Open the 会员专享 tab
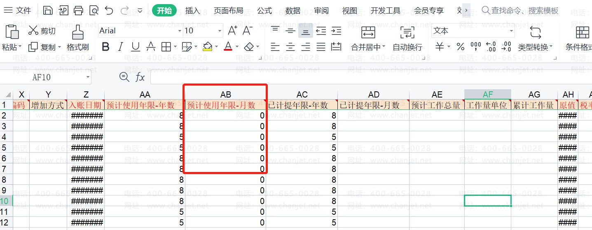 point(429,11)
